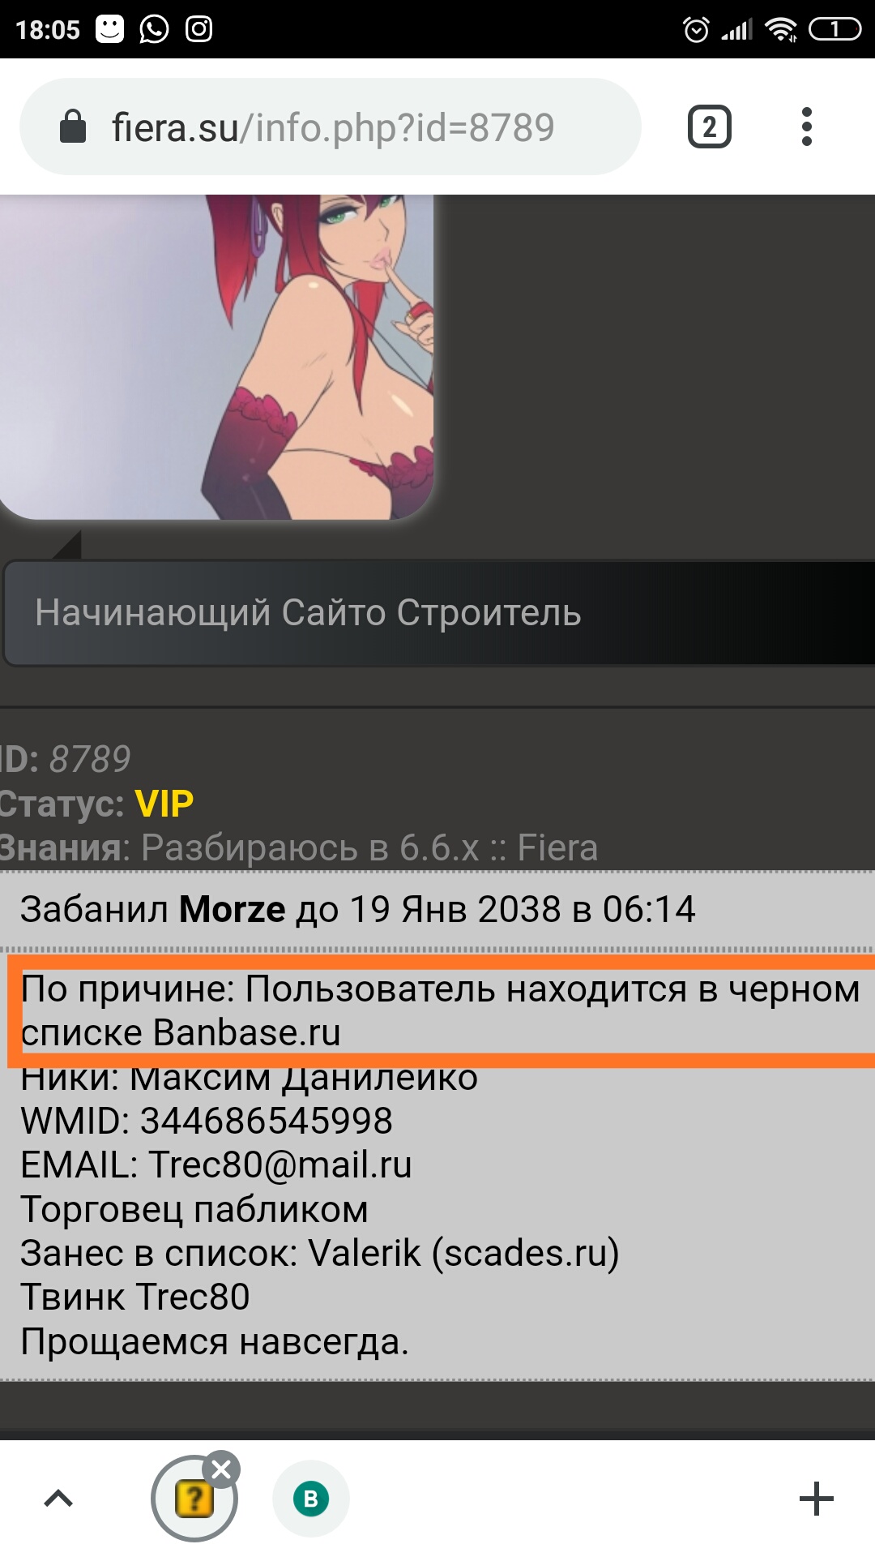Open the browser three-dot menu
This screenshot has width=875, height=1557.
pos(806,127)
